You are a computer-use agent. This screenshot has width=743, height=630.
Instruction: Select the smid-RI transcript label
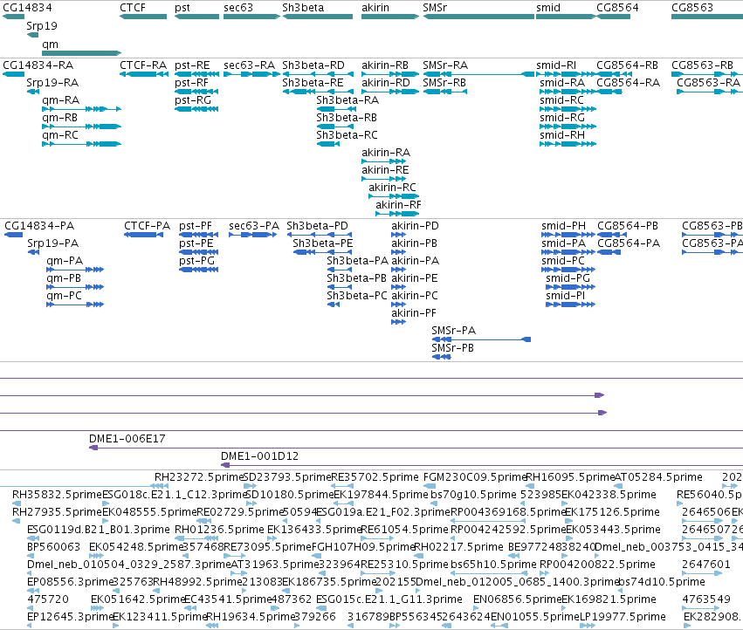[556, 65]
